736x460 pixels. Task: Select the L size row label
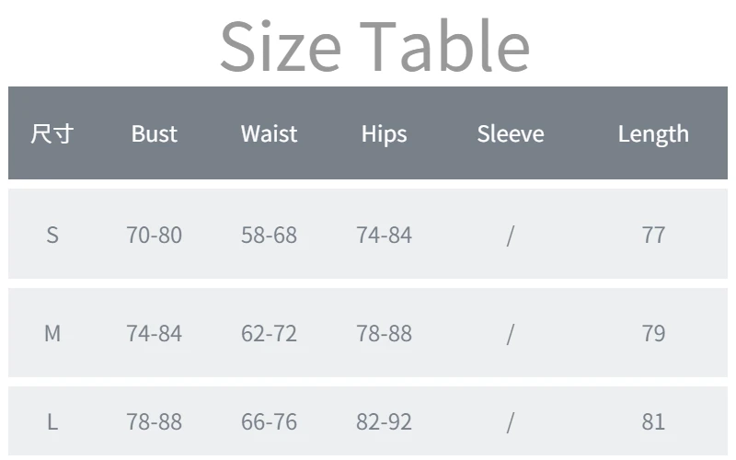pyautogui.click(x=52, y=421)
